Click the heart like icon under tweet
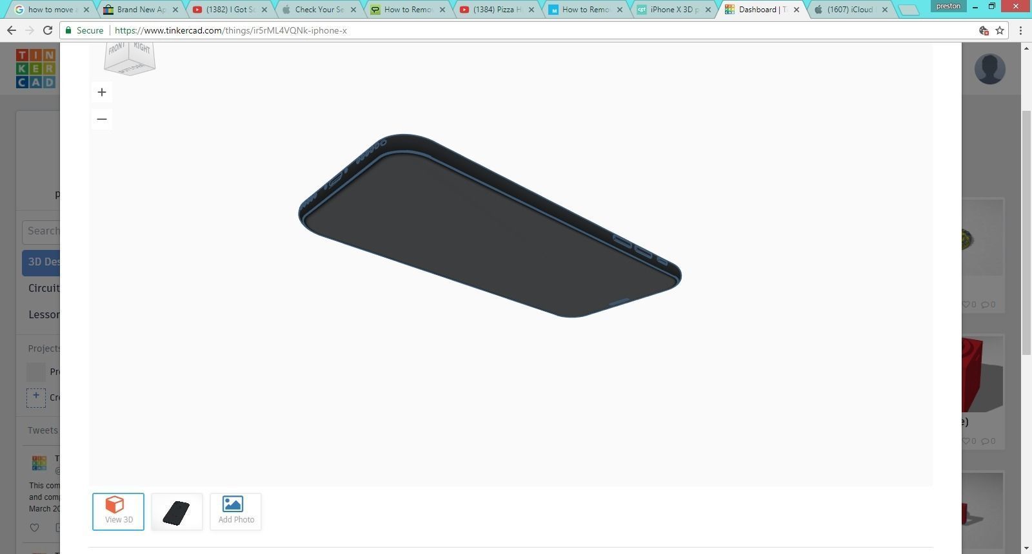 35,528
